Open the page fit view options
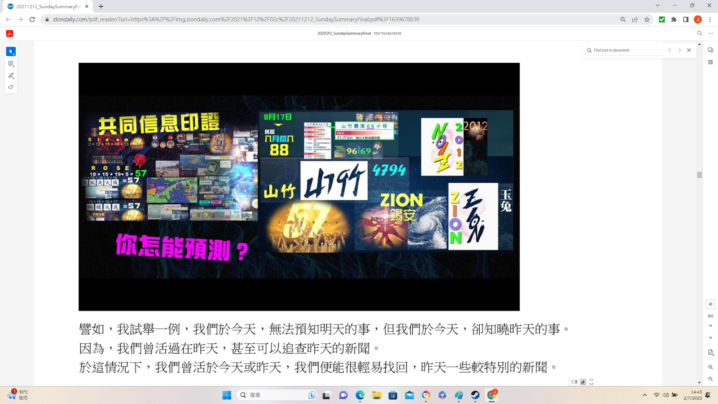Viewport: 718px width, 404px height. 710,352
